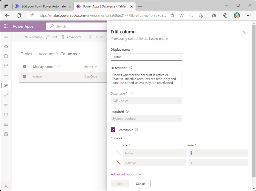Open the Power Apps waffle app launcher
Screen dimensions: 256x191
6,26
